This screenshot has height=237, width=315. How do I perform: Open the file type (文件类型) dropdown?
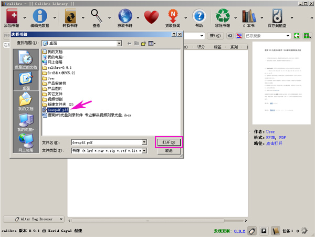pos(144,151)
